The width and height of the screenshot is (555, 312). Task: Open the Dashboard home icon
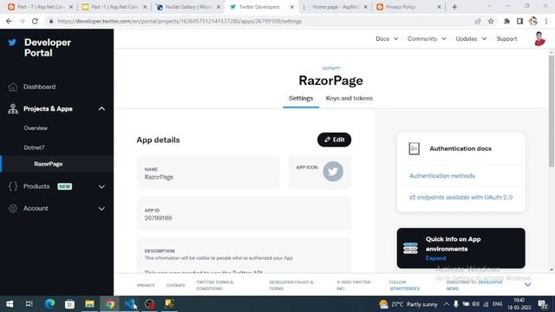[13, 87]
